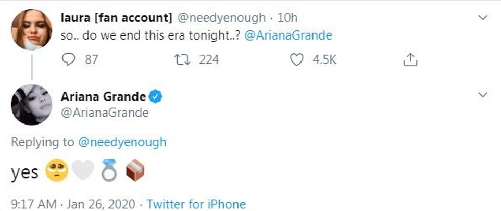Click the laura [fan account] display name
The width and height of the screenshot is (501, 211).
tap(116, 18)
